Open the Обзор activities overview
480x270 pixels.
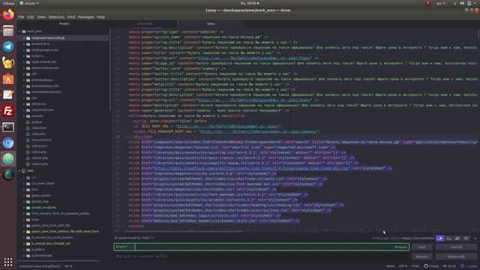click(x=8, y=3)
